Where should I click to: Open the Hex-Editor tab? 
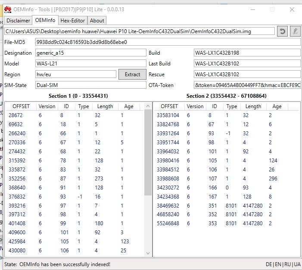[73, 21]
